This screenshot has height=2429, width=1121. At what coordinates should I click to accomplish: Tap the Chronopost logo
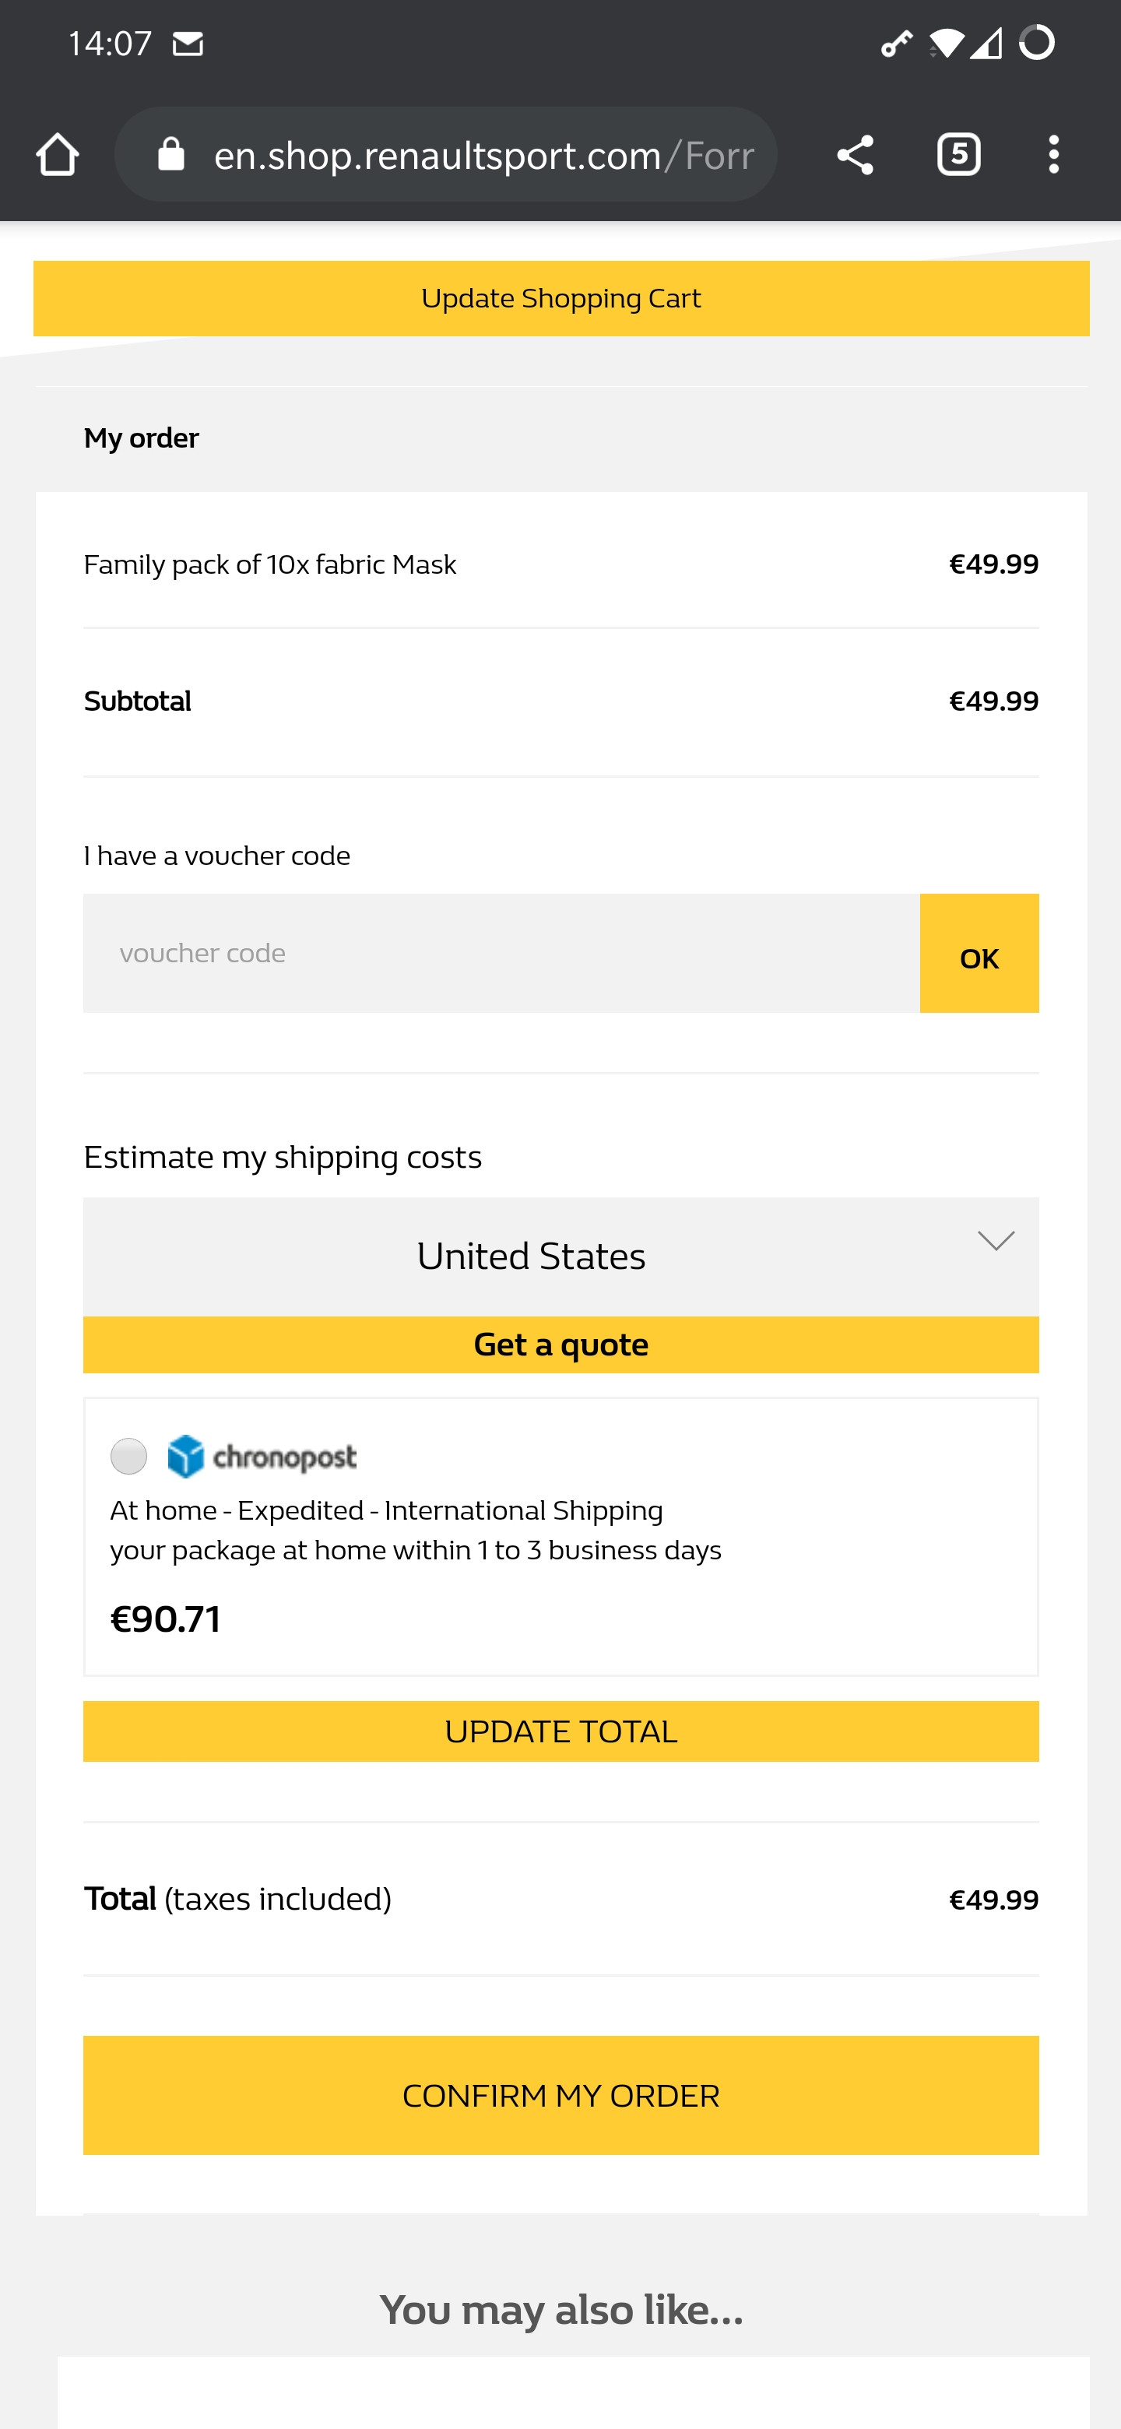(x=262, y=1456)
